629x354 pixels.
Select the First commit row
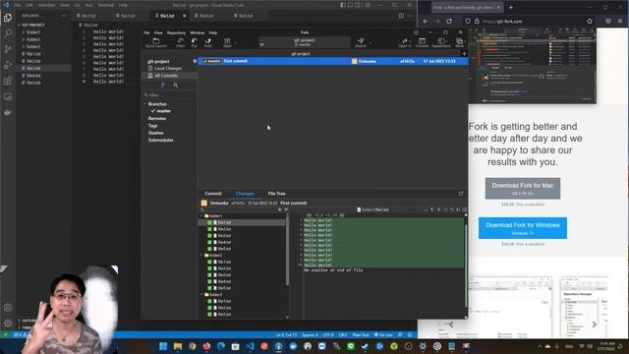point(333,61)
